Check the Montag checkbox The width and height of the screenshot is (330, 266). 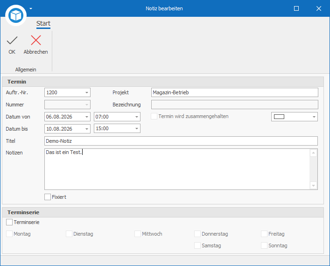[x=9, y=234]
